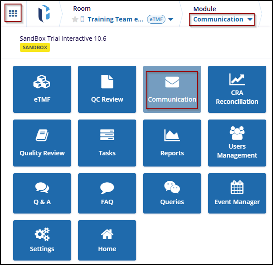The width and height of the screenshot is (273, 265).
Task: Open the eTMF module tile
Action: pos(42,89)
